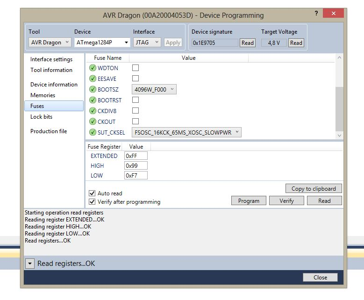Click Copy to clipboard button
364x300 pixels.
tap(314, 188)
